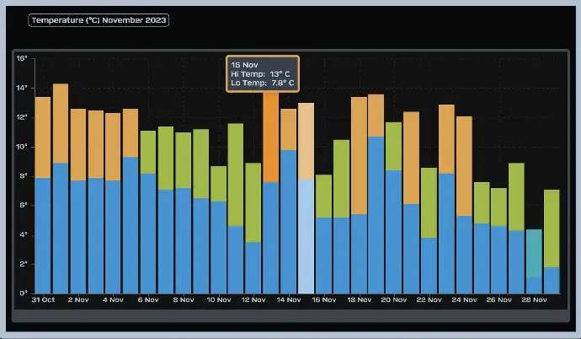Click the green upper segment of 6 Nov bar

click(148, 152)
